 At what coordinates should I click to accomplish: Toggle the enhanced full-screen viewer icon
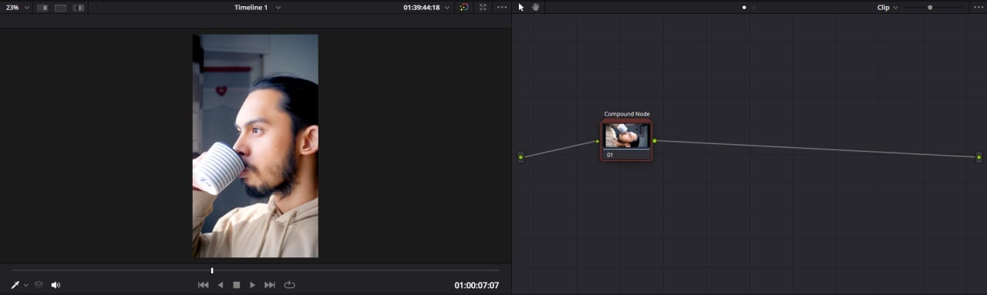[483, 7]
